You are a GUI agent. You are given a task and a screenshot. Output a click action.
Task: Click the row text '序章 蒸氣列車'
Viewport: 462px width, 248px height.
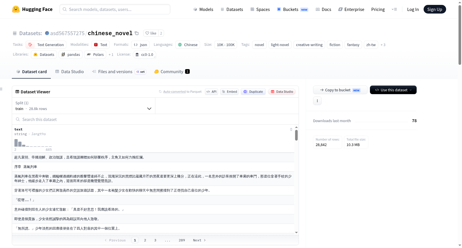(26, 167)
